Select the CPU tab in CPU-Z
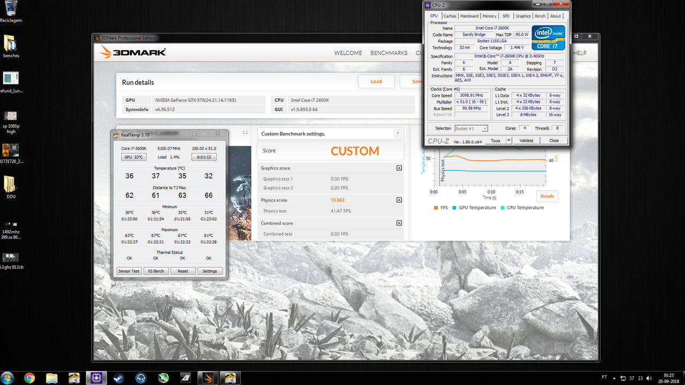 (434, 16)
